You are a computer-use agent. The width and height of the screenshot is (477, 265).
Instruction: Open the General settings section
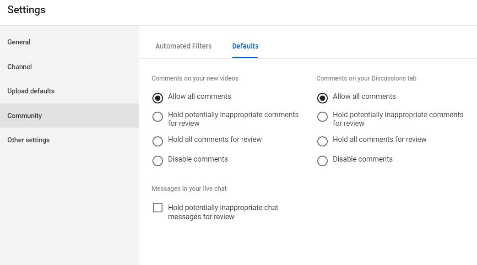pyautogui.click(x=19, y=42)
